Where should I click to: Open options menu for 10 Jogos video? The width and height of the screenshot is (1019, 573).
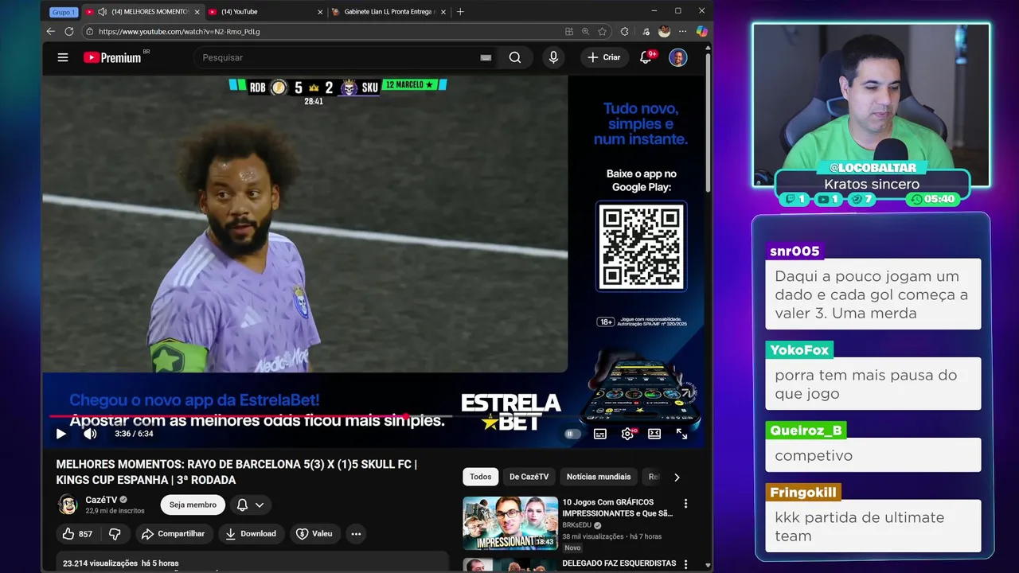685,504
